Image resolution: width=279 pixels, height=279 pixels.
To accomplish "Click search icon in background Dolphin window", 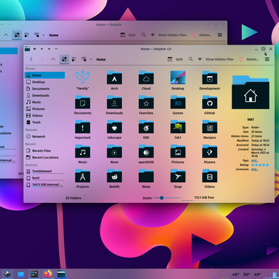I will pos(144,35).
